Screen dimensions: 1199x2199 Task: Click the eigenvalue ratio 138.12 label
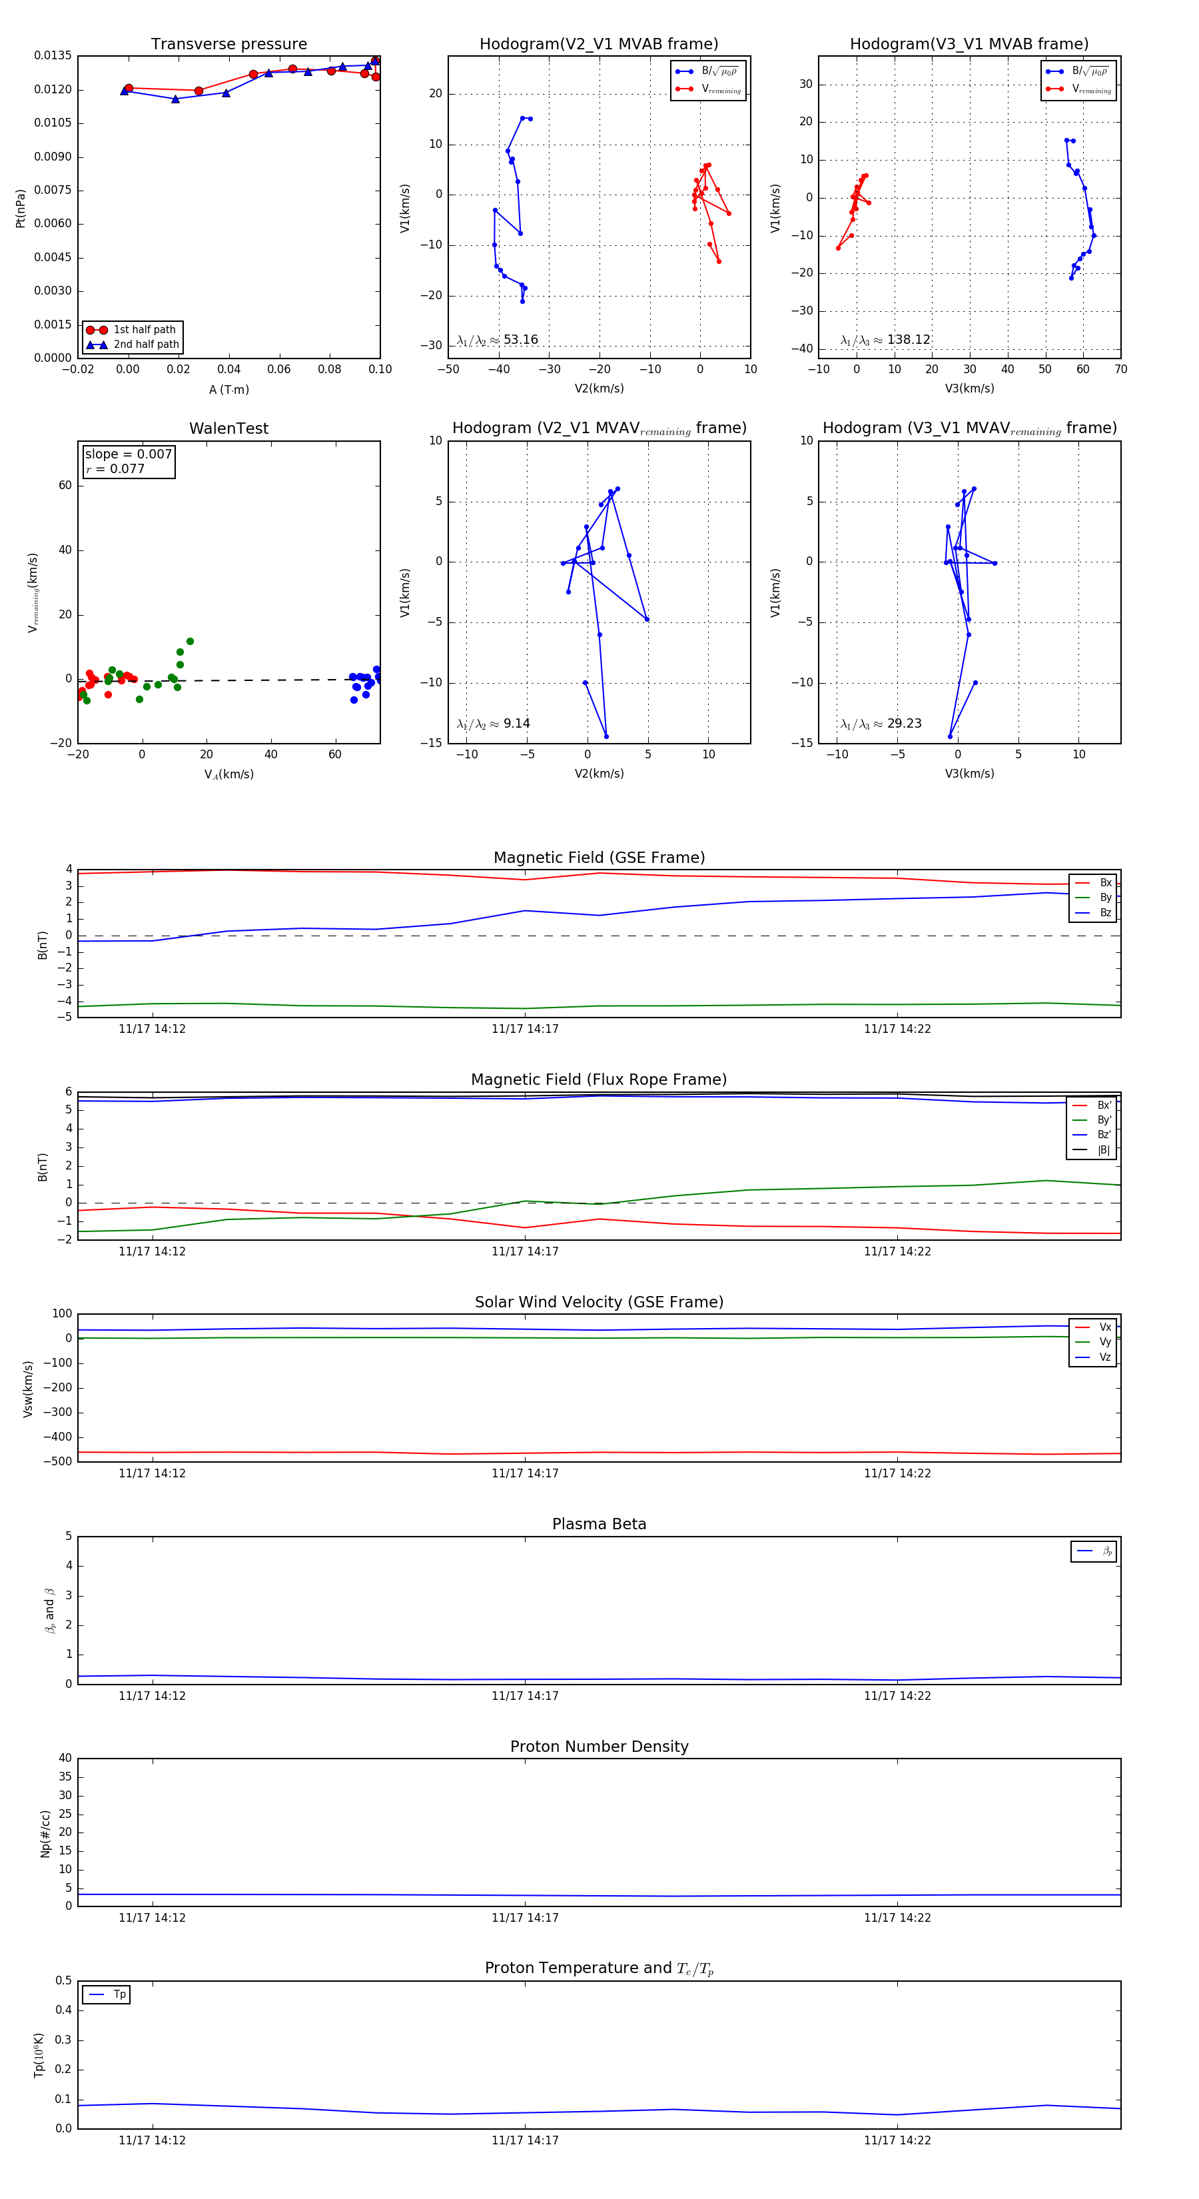(x=885, y=340)
